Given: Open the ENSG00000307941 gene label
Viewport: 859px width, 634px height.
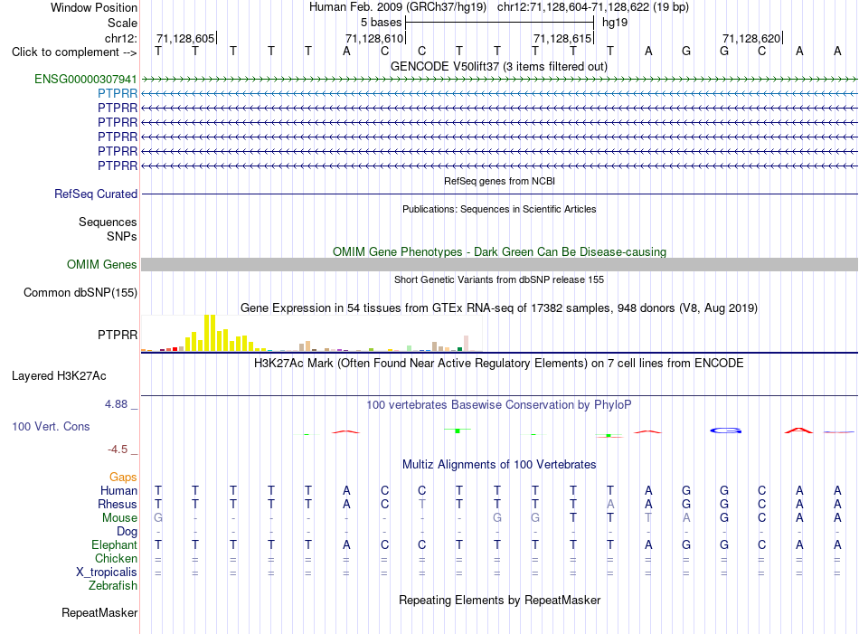Looking at the screenshot, I should (86, 79).
